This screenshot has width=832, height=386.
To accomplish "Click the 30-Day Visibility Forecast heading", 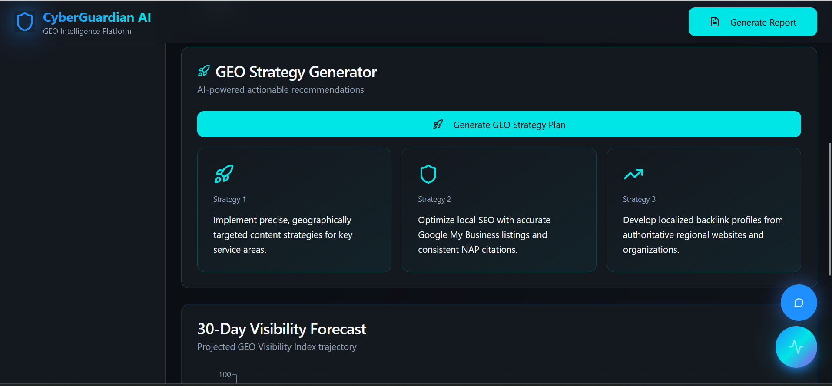I will (x=282, y=329).
